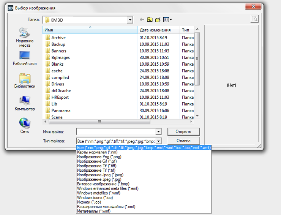
Task: Choose Windows enhanced meta files (*.emf)
Action: [144, 188]
